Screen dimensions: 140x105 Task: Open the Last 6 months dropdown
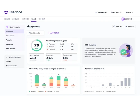[35, 33]
